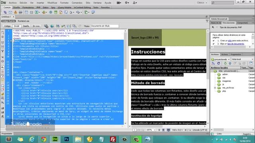This screenshot has height=143, width=255.
Task: Open FileZilla from the taskbar
Action: click(x=113, y=139)
